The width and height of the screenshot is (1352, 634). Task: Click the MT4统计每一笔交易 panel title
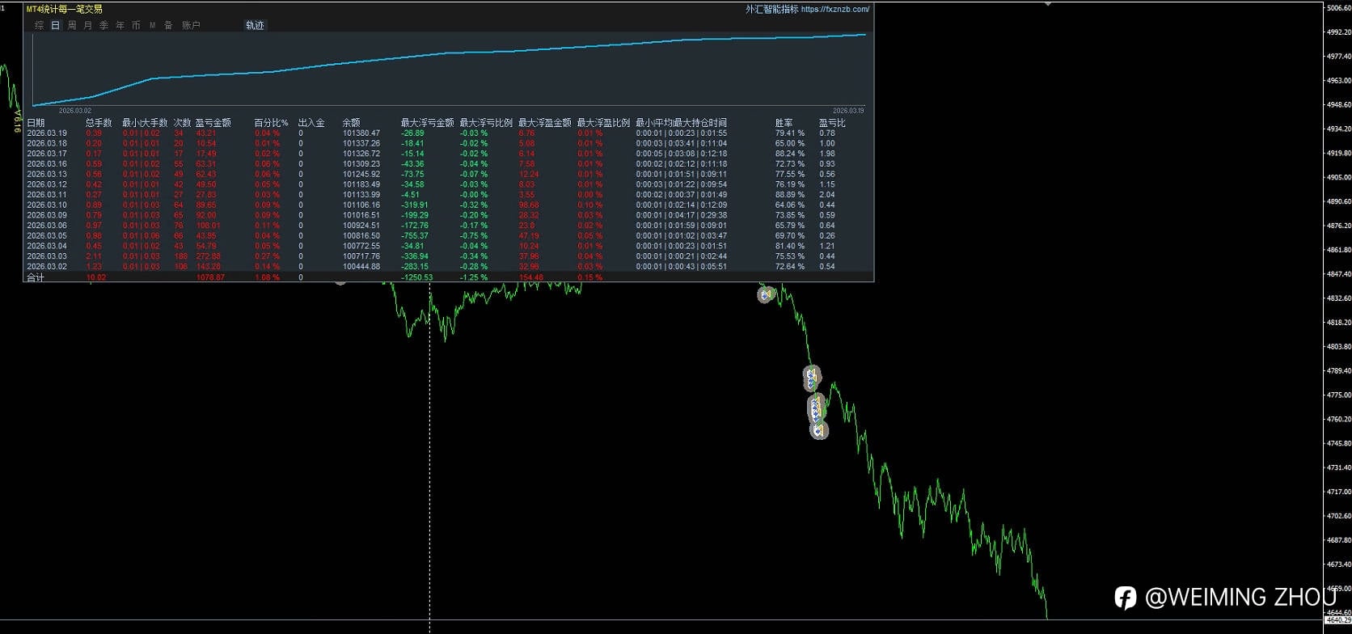coord(65,10)
